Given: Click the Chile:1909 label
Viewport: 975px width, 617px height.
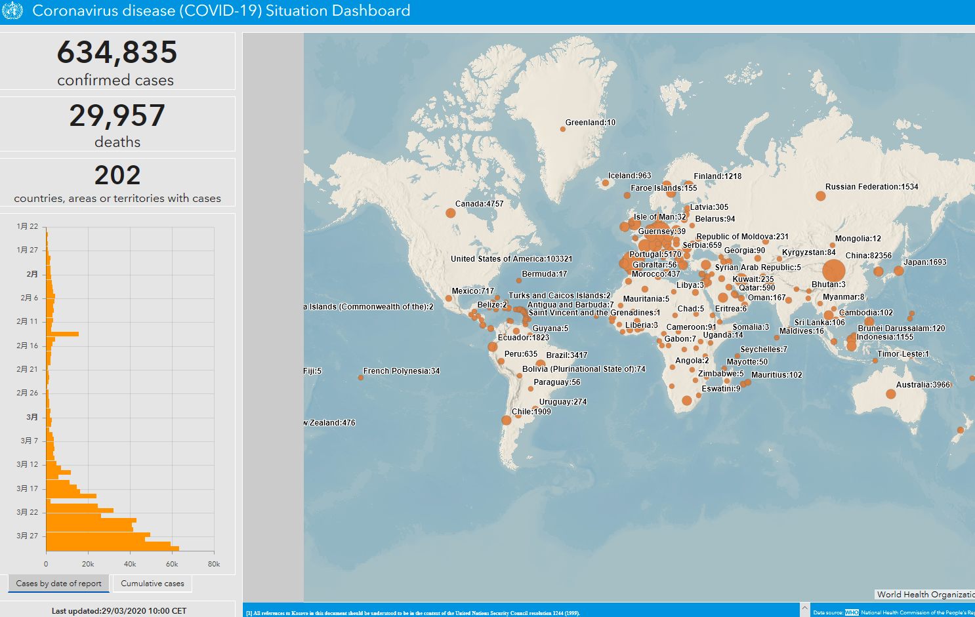Looking at the screenshot, I should coord(531,412).
